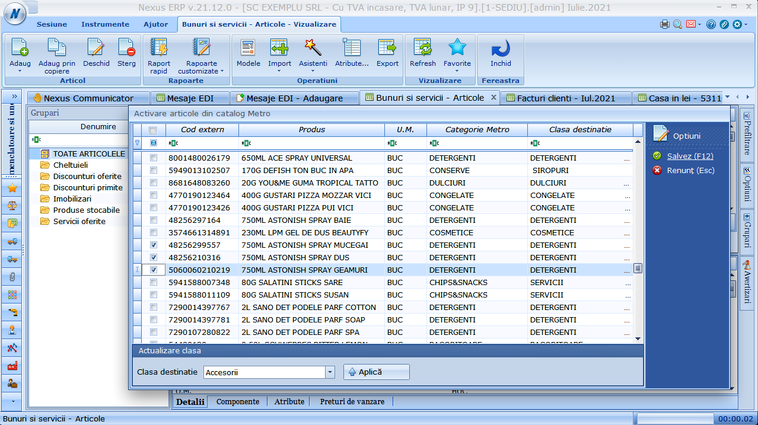Click the factory icon in left sidebar
This screenshot has width=758, height=425.
pos(12,366)
